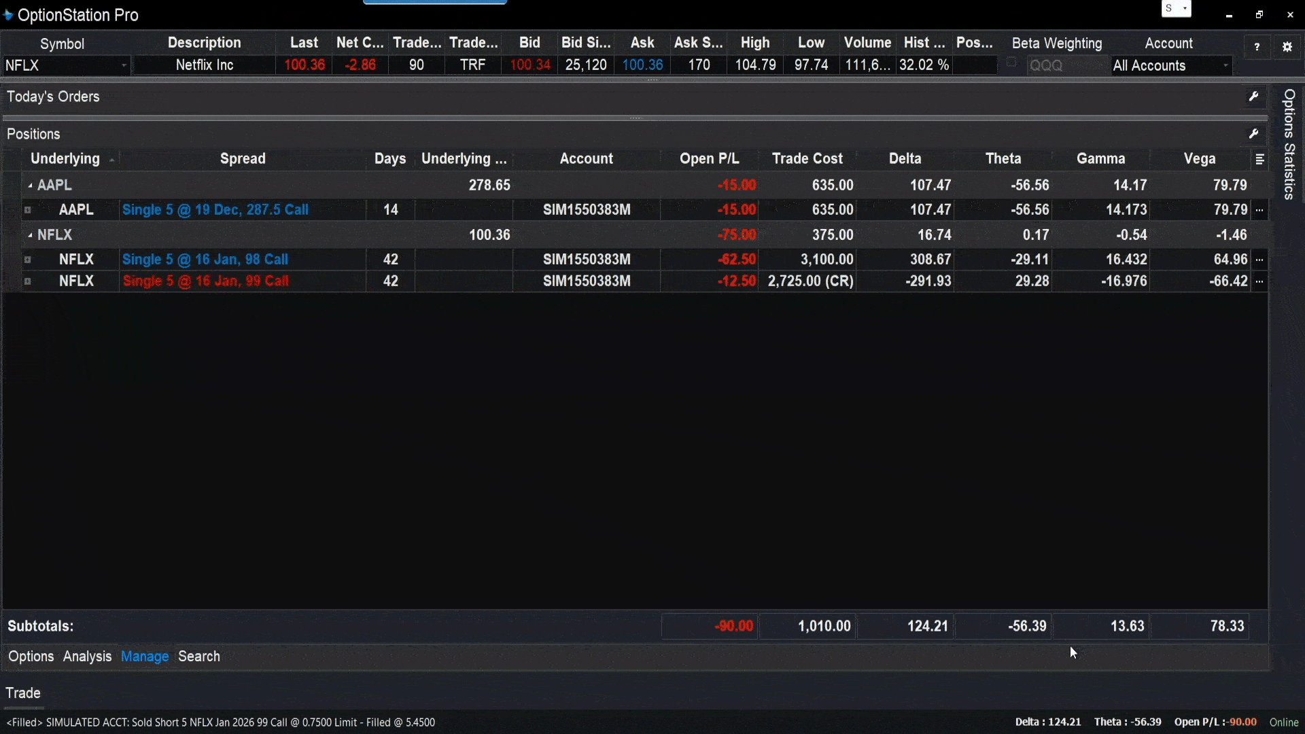Image resolution: width=1305 pixels, height=734 pixels.
Task: Open Positions panel wrench settings
Action: [1253, 134]
